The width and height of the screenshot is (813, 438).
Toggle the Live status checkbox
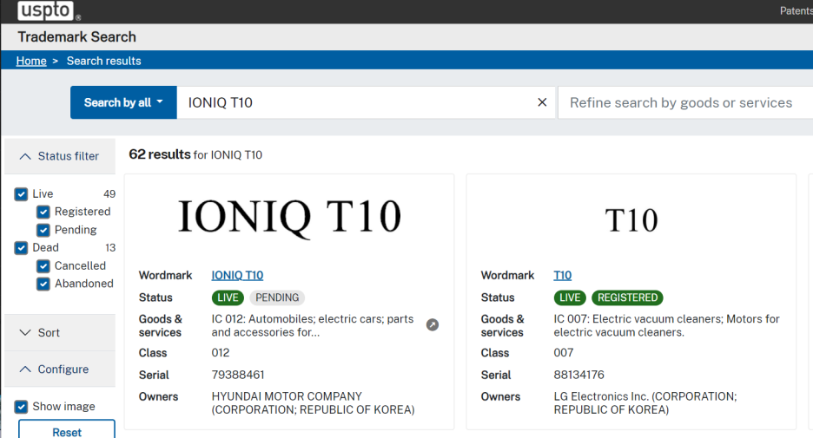click(x=21, y=194)
